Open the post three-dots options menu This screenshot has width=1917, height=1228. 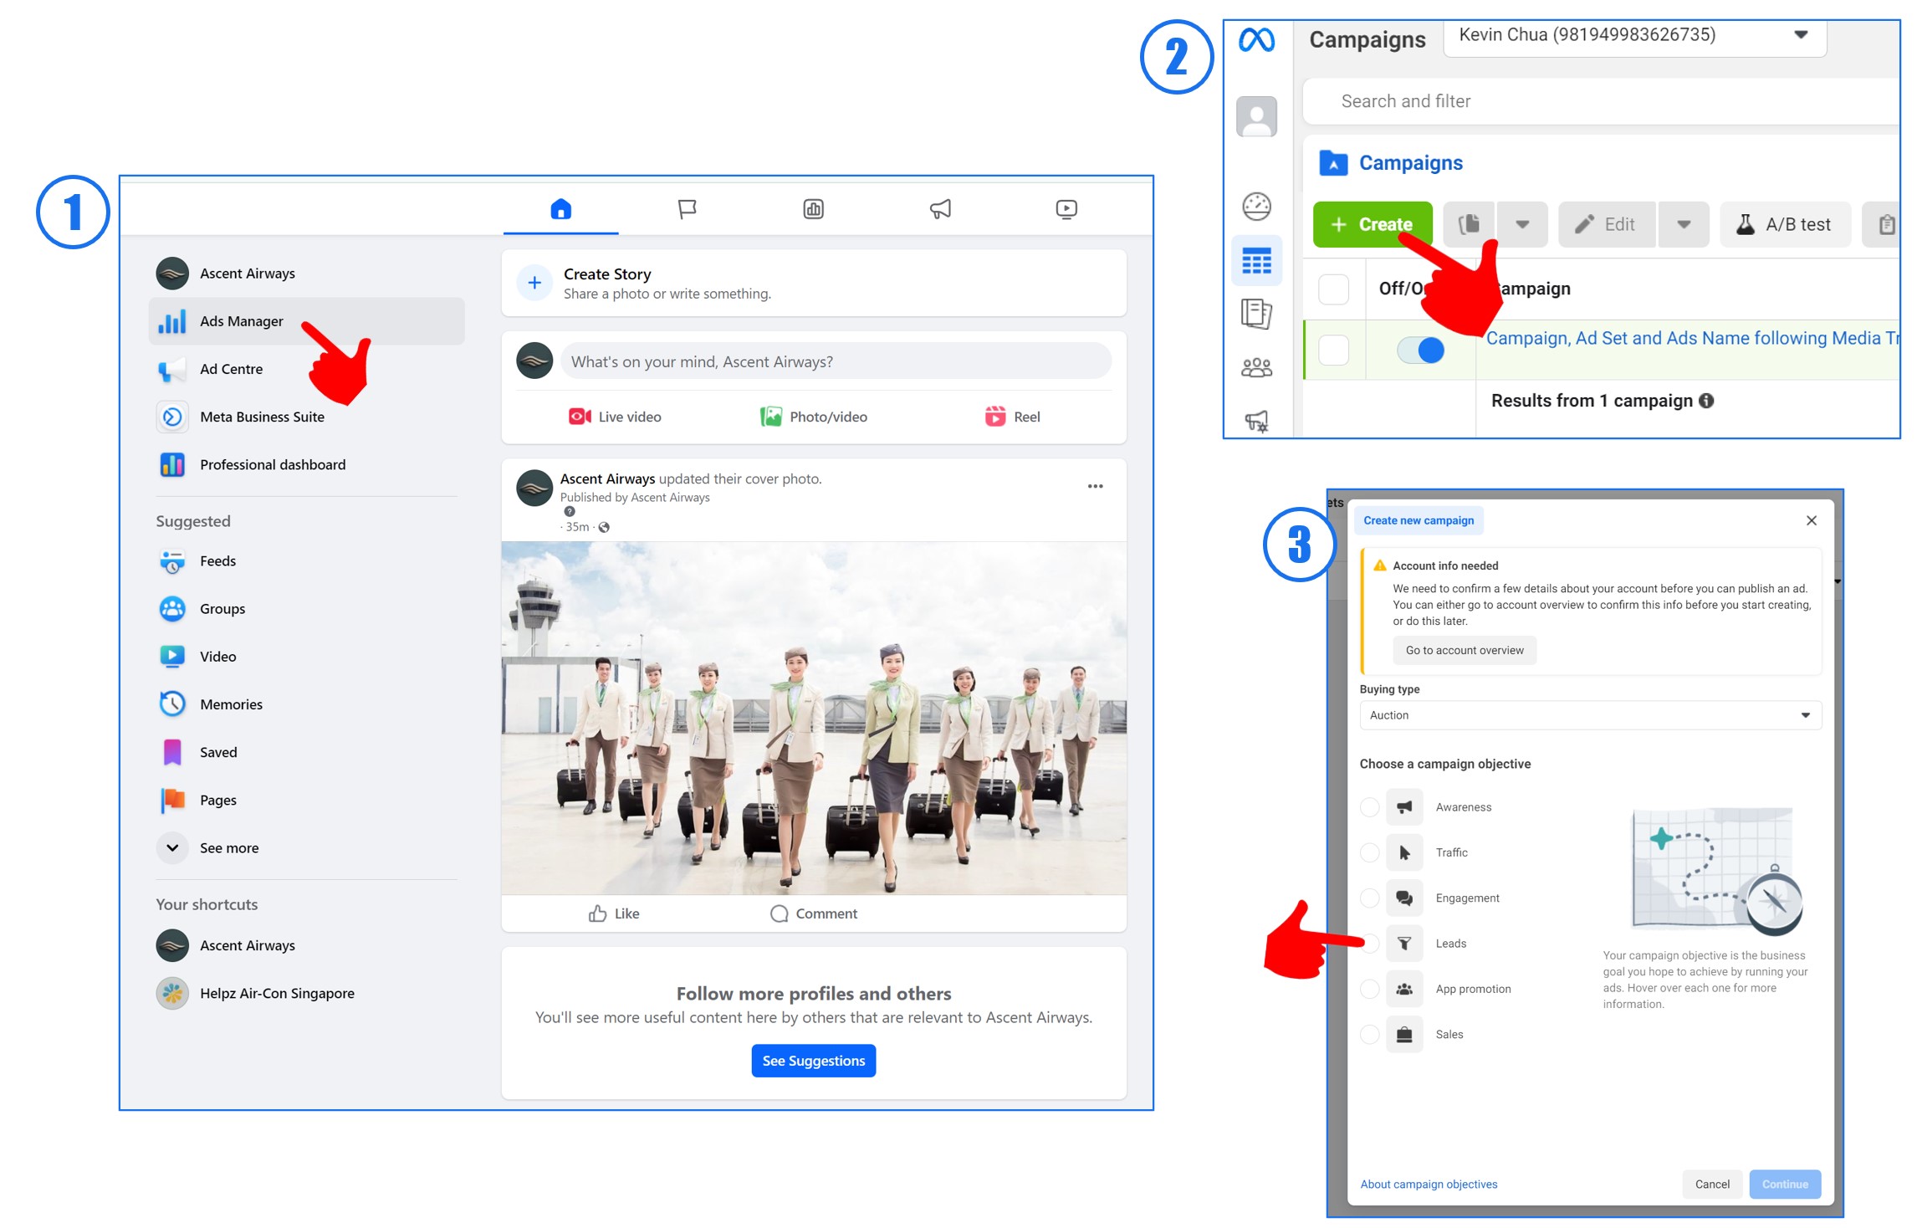tap(1095, 486)
